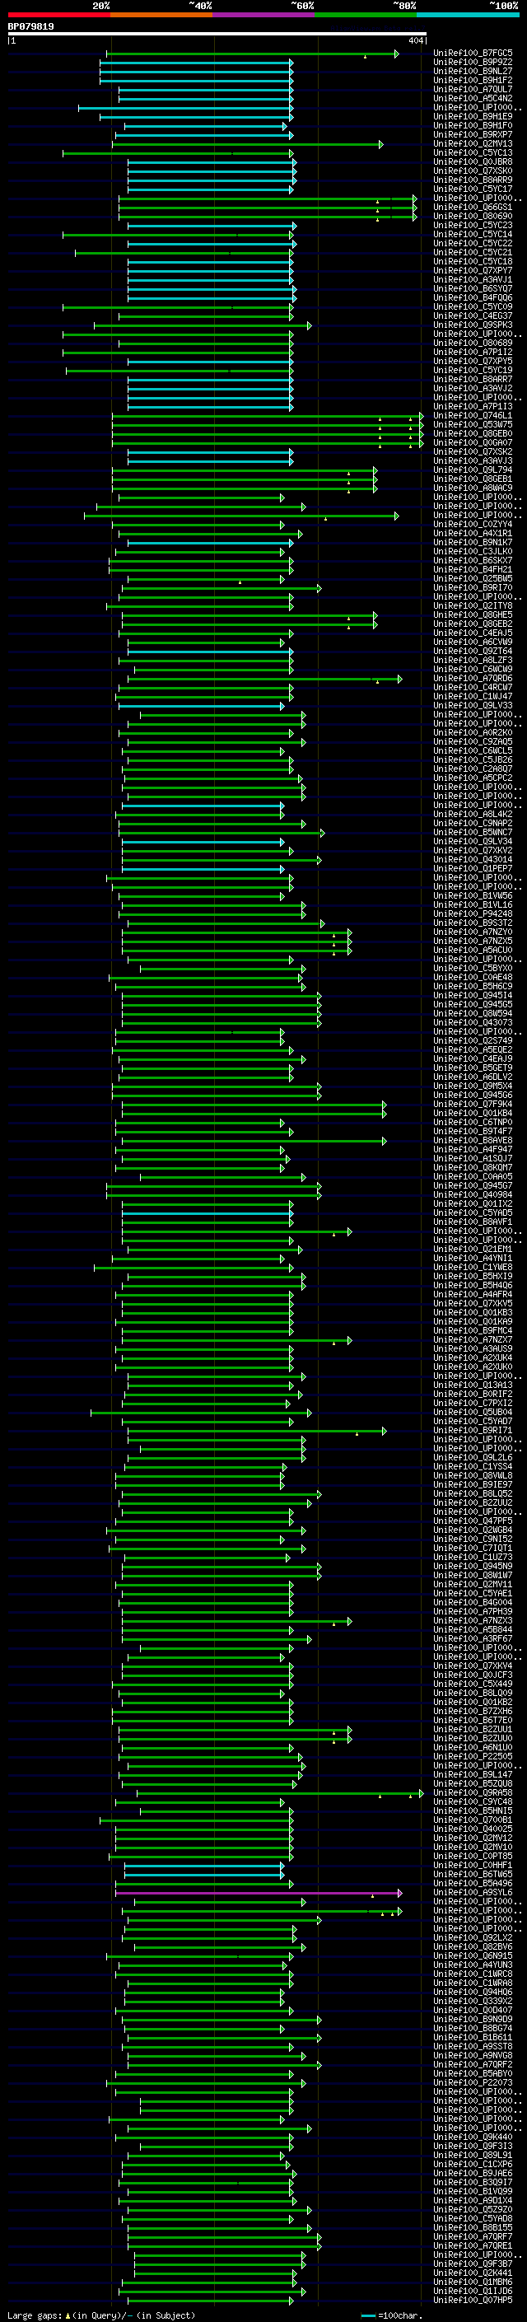Click the UniRef100_Q43073 entry
527x2322 pixels.
point(472,1022)
